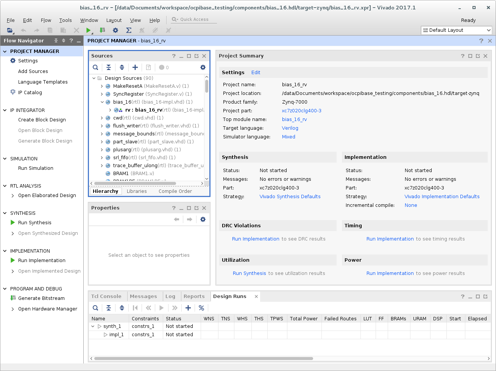Click Vivado Synthesis Defaults strategy link
The height and width of the screenshot is (371, 496).
(x=290, y=197)
